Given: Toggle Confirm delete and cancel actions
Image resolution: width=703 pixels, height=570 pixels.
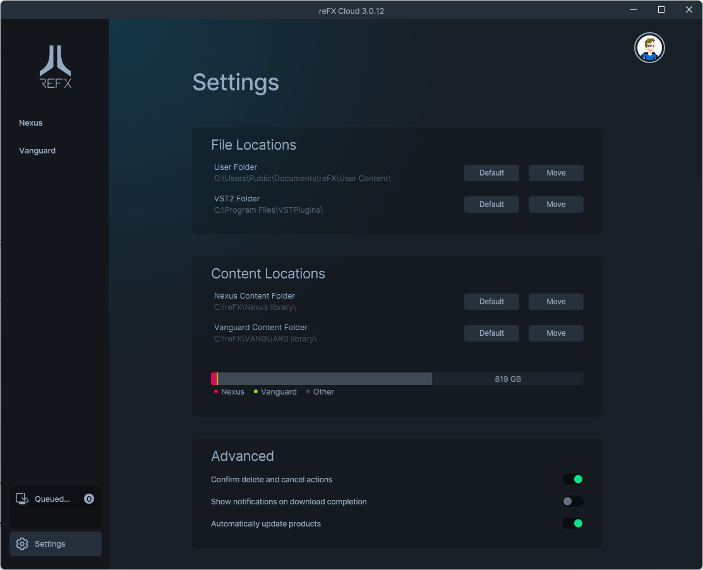Looking at the screenshot, I should pyautogui.click(x=573, y=480).
